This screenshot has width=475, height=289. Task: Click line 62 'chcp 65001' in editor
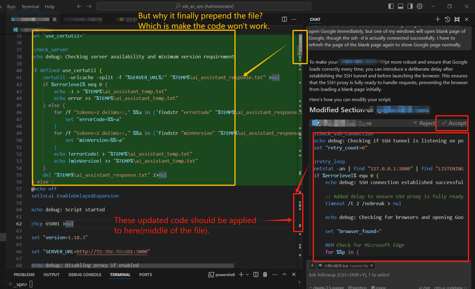coord(53,224)
